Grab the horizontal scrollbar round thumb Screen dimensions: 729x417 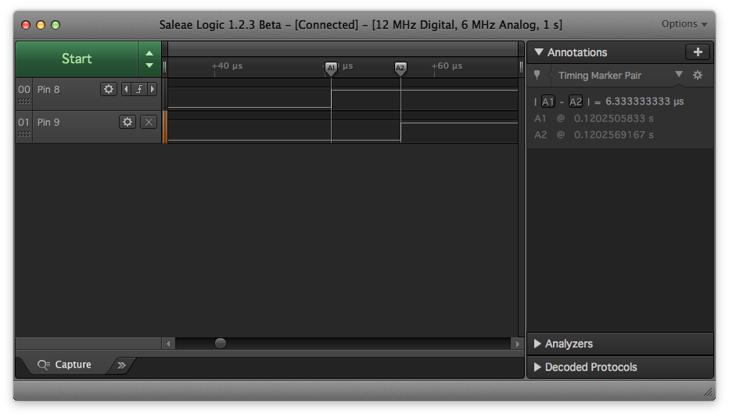pyautogui.click(x=221, y=343)
